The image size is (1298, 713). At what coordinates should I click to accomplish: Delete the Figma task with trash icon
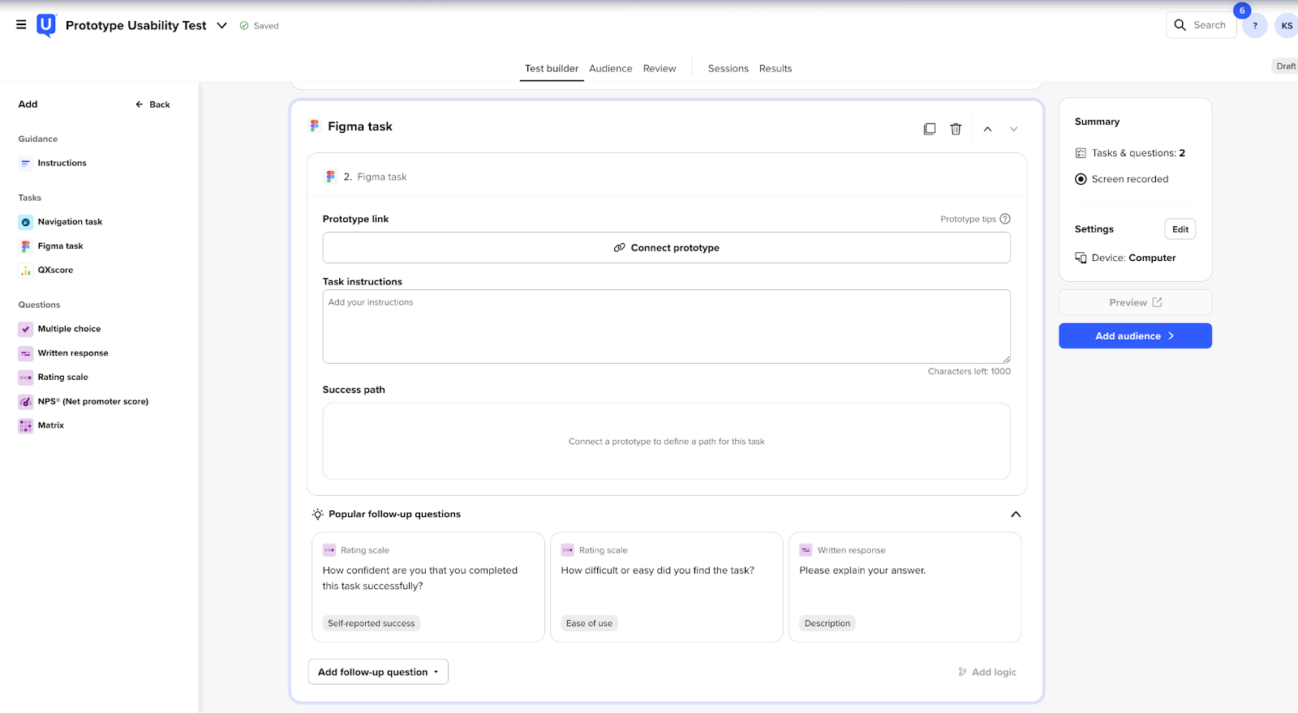click(956, 129)
